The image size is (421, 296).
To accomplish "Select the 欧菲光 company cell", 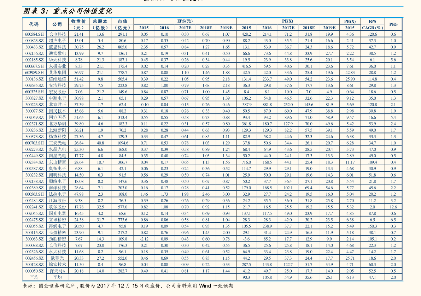I will click(57, 258).
